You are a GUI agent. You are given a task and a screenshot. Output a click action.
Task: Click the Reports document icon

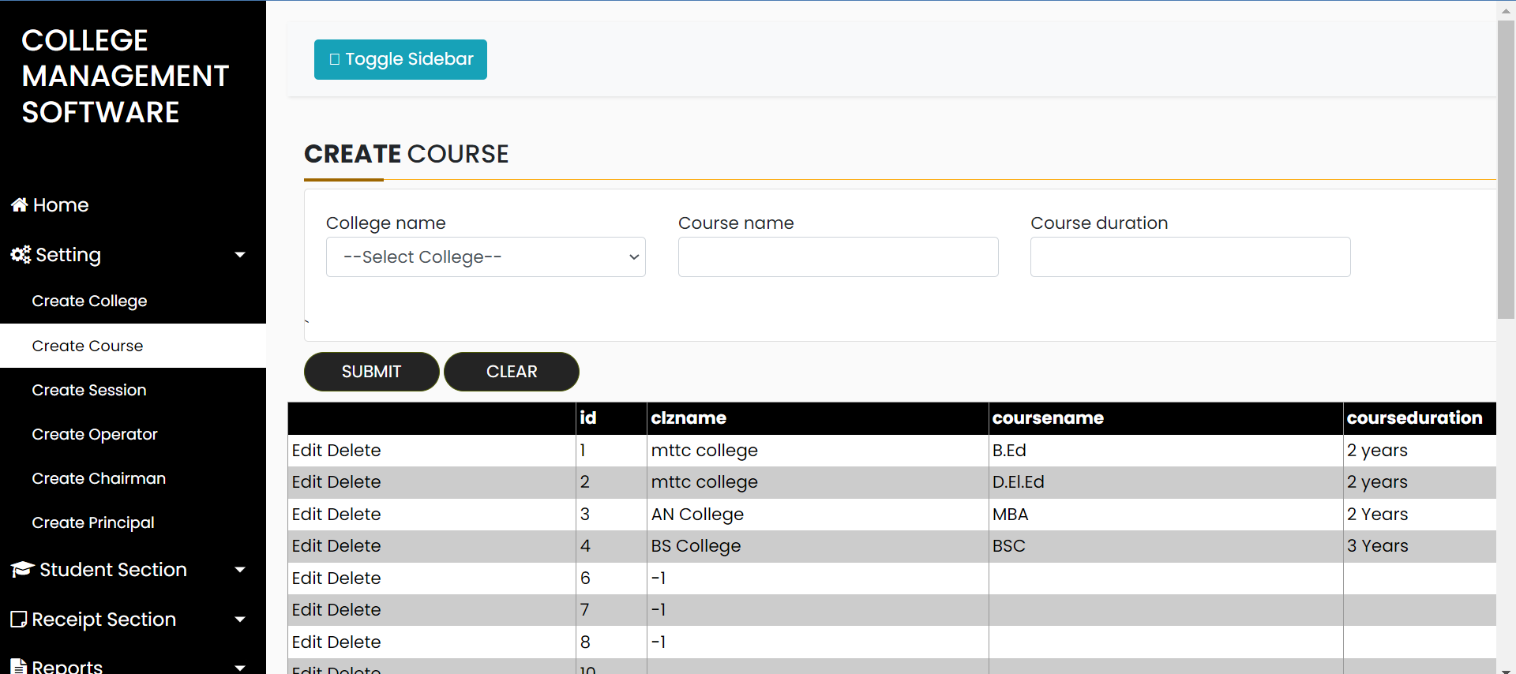[x=19, y=666]
